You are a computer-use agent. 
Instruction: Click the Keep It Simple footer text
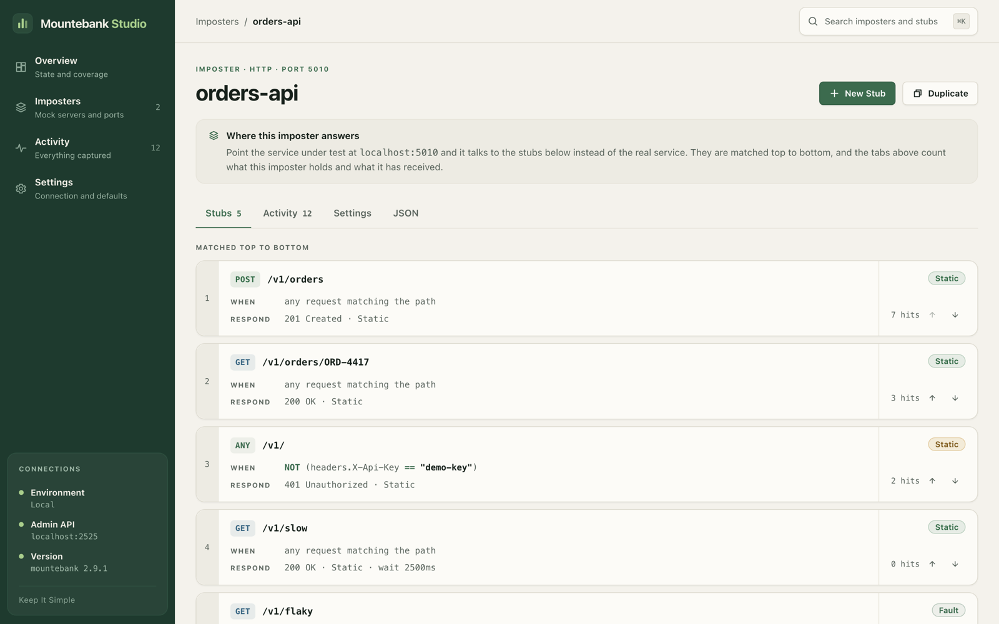pyautogui.click(x=47, y=600)
